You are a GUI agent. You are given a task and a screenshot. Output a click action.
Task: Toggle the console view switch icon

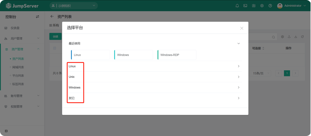(38, 17)
